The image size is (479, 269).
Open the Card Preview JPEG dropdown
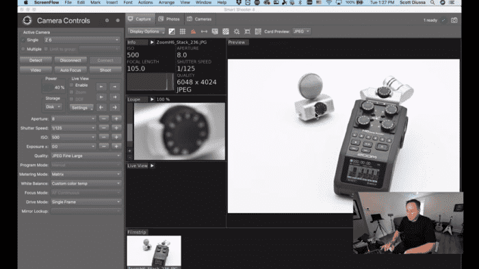click(302, 31)
